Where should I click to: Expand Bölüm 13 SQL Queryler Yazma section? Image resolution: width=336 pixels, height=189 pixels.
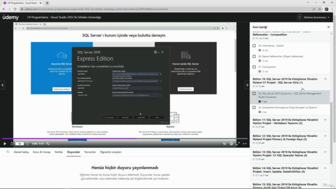coord(325,152)
